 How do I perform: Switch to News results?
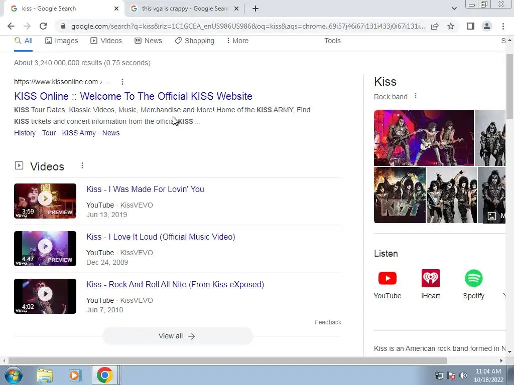click(x=148, y=41)
